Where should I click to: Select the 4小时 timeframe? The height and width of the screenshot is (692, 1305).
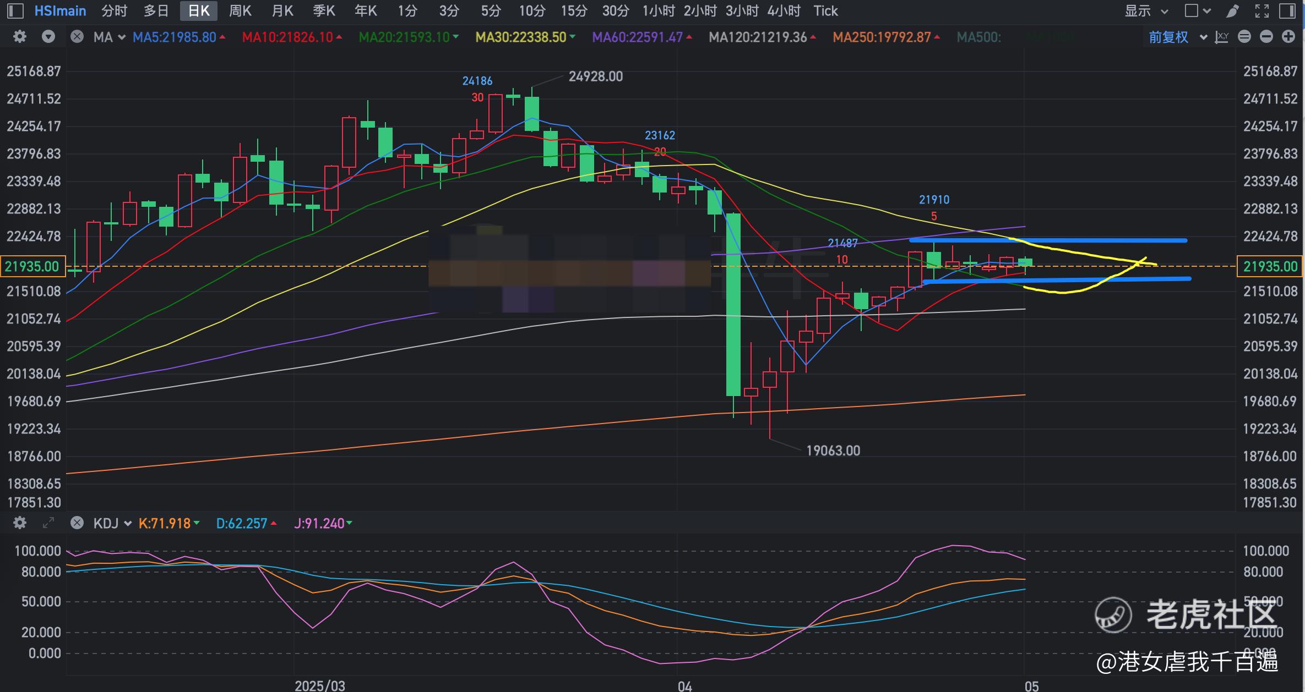784,11
